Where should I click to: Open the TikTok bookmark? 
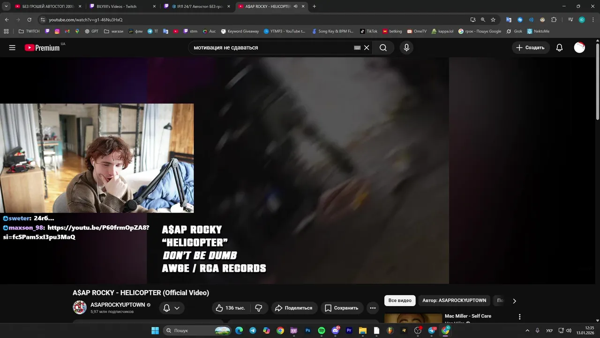coord(368,31)
